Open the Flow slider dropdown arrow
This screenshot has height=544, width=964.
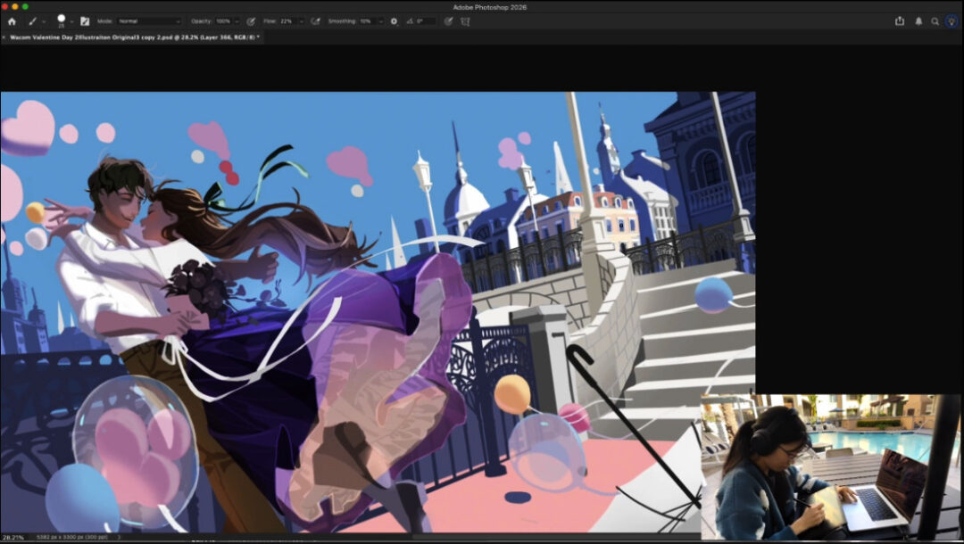(x=302, y=21)
